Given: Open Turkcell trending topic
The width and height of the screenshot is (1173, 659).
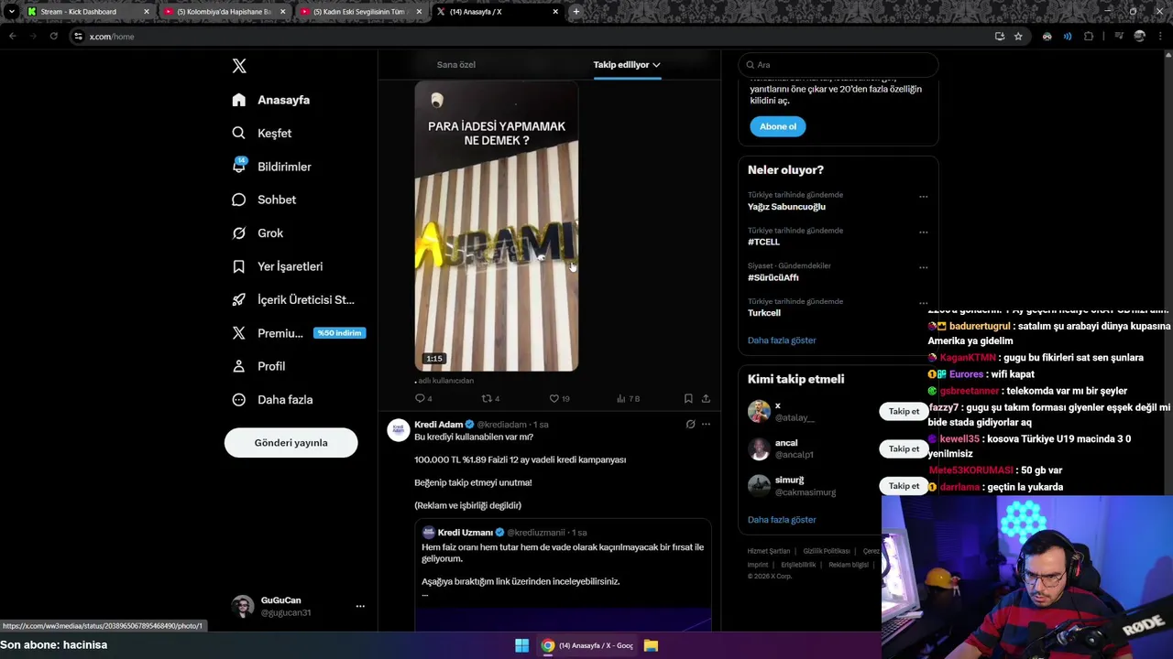Looking at the screenshot, I should 764,313.
